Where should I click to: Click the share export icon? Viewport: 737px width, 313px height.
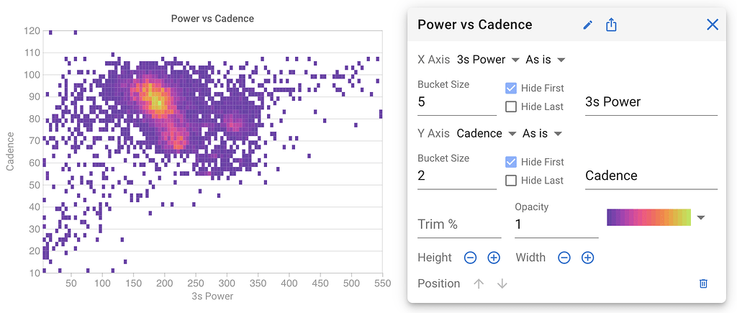[611, 25]
